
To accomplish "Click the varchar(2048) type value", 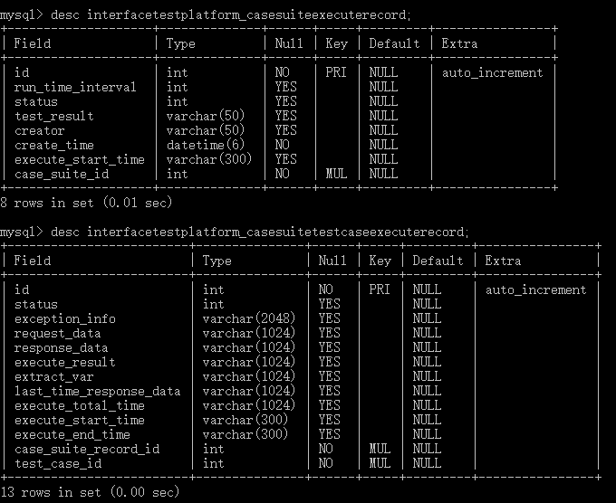I will [x=249, y=318].
